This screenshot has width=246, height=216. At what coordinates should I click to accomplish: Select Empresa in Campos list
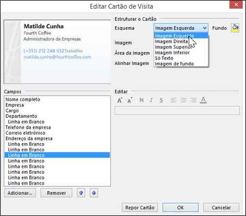57,105
